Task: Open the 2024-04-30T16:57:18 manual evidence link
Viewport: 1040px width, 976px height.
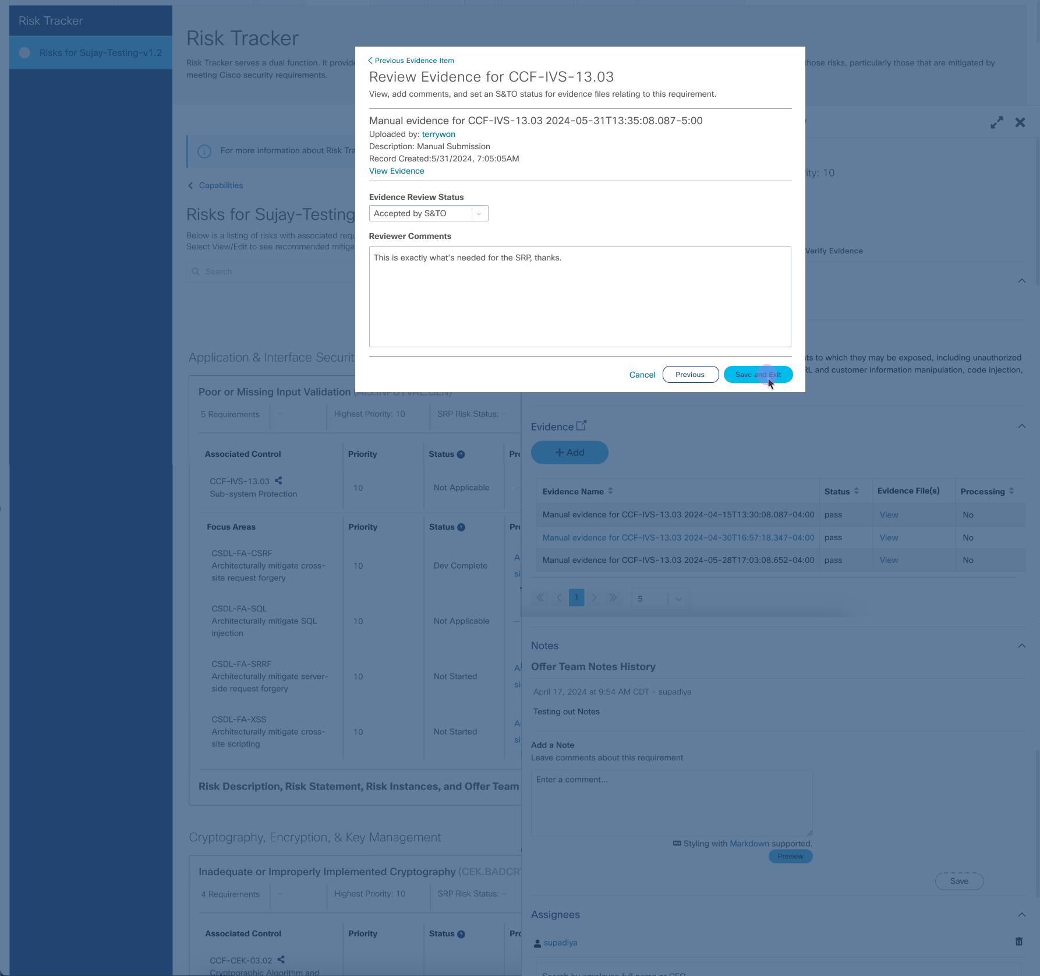Action: point(678,538)
